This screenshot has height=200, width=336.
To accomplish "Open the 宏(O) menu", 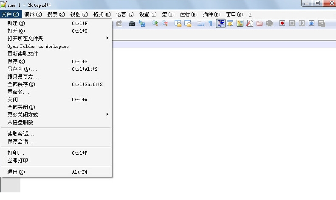I will (168, 14).
